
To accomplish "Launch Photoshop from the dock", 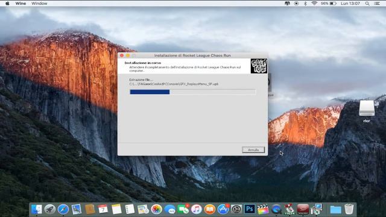I will [x=250, y=209].
